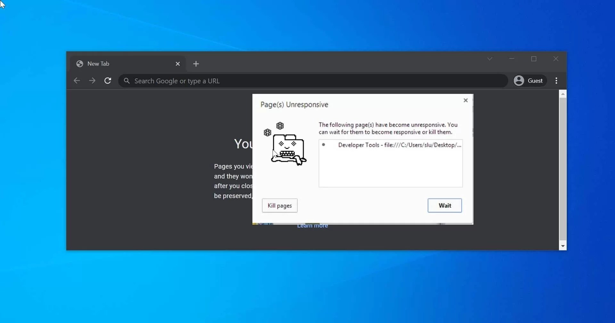
Task: Open the three-dot Chrome menu
Action: pyautogui.click(x=556, y=81)
